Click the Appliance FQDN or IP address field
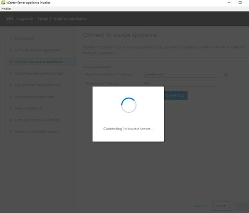The height and width of the screenshot is (213, 249). click(181, 74)
